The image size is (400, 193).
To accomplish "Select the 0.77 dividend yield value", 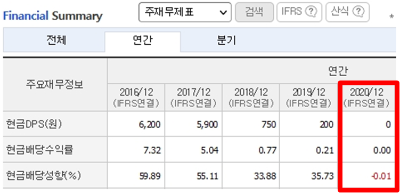I will coord(267,150).
